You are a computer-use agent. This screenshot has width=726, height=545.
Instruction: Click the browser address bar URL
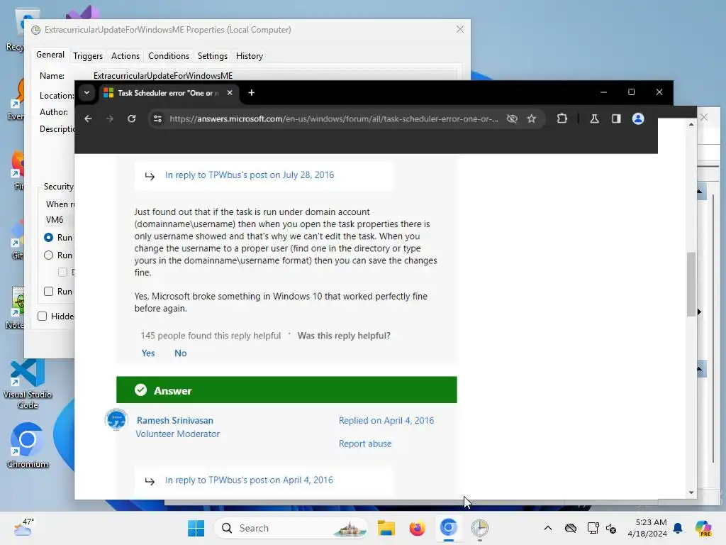pyautogui.click(x=333, y=119)
